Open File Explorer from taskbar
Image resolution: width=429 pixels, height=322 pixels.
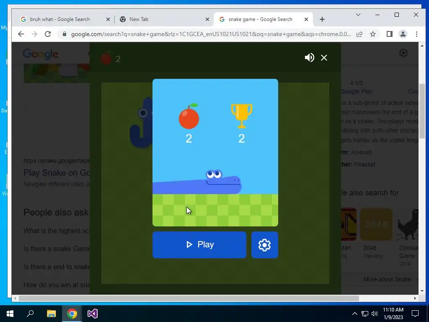tap(51, 314)
